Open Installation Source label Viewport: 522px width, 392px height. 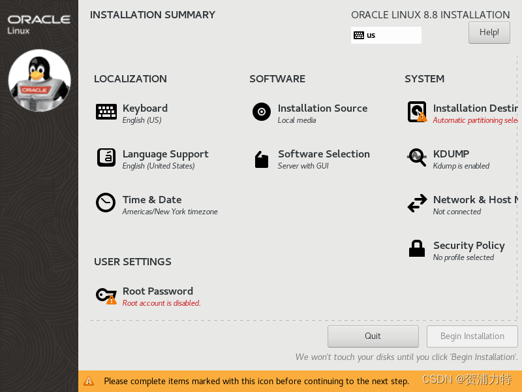pos(322,108)
